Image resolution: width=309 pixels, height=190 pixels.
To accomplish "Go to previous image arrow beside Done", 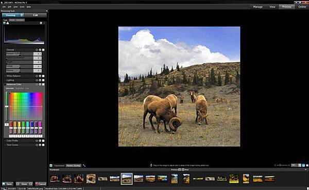I will (x=18, y=184).
